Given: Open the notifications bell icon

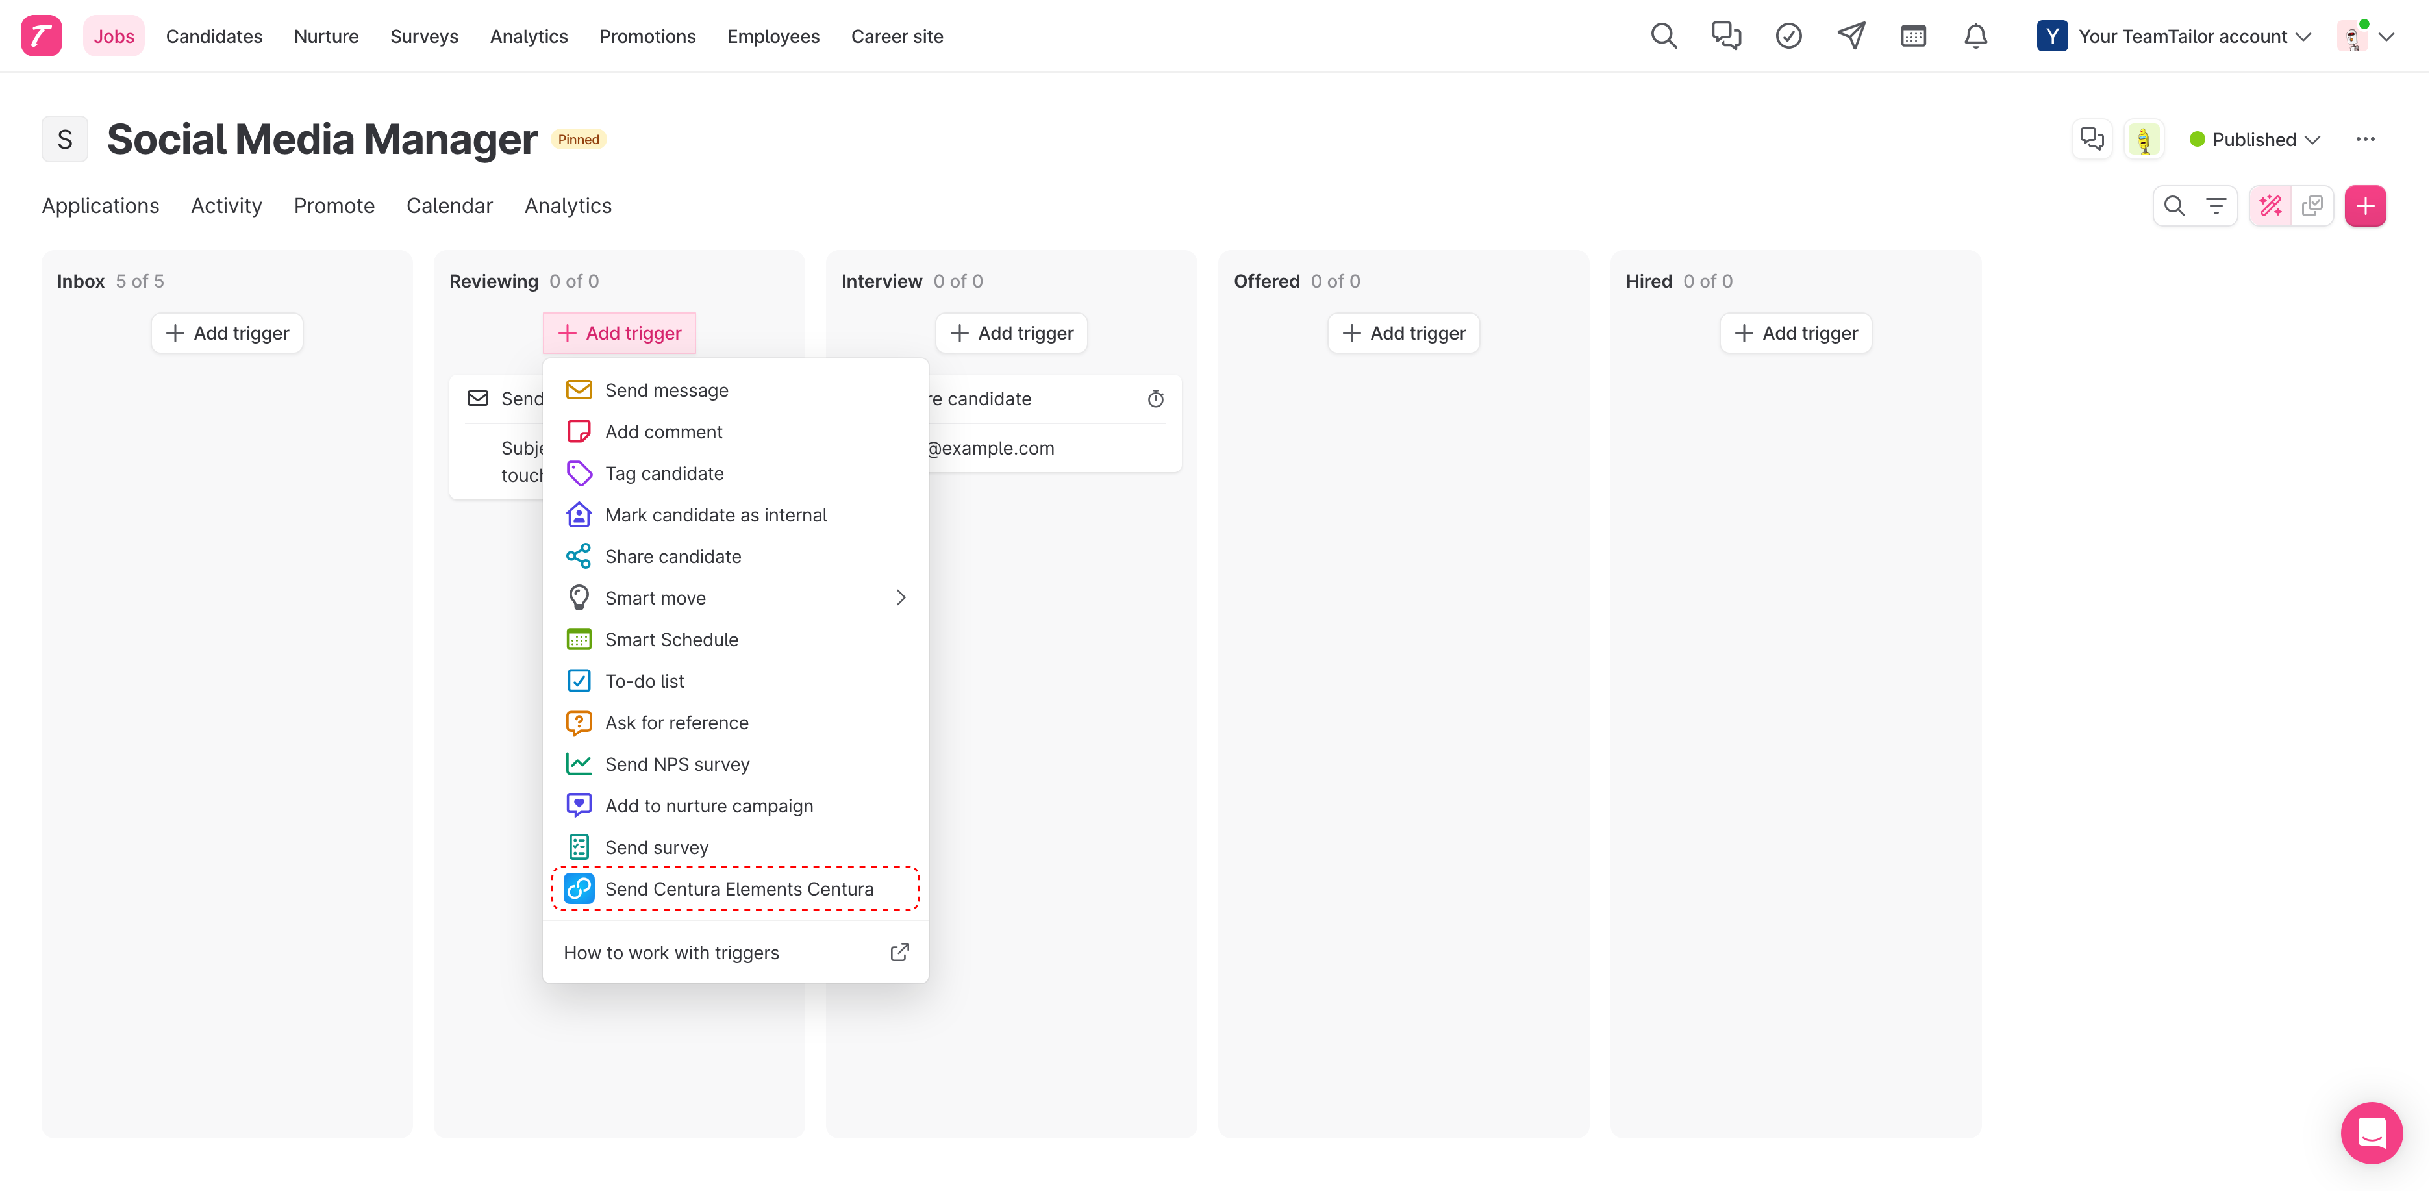Looking at the screenshot, I should pyautogui.click(x=1975, y=36).
